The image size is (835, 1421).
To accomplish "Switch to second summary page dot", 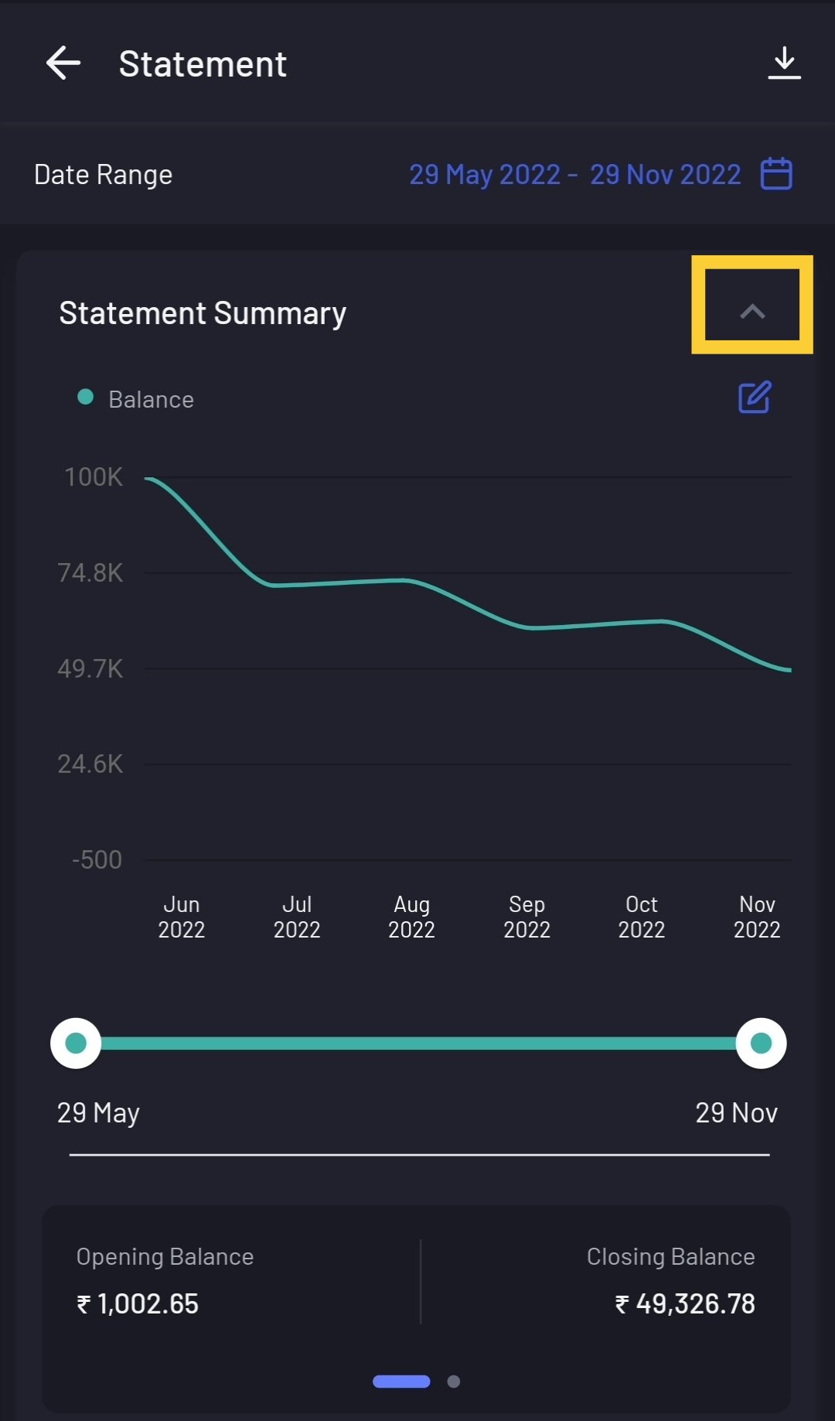I will (454, 1382).
